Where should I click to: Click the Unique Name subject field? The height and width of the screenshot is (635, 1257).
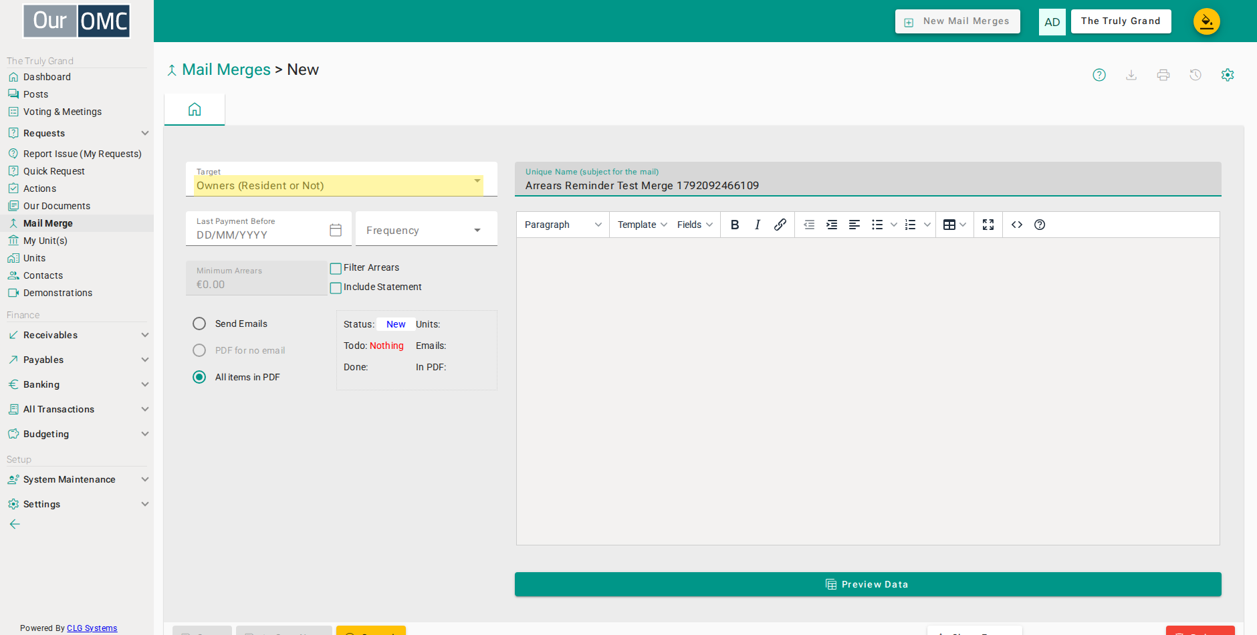coord(868,179)
